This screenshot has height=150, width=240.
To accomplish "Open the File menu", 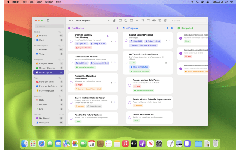I will pyautogui.click(x=25, y=2).
